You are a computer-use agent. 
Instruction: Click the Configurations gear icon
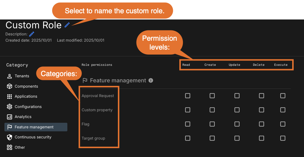[9, 107]
